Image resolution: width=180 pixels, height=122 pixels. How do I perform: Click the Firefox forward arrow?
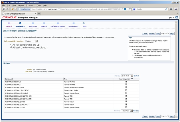(8, 9)
